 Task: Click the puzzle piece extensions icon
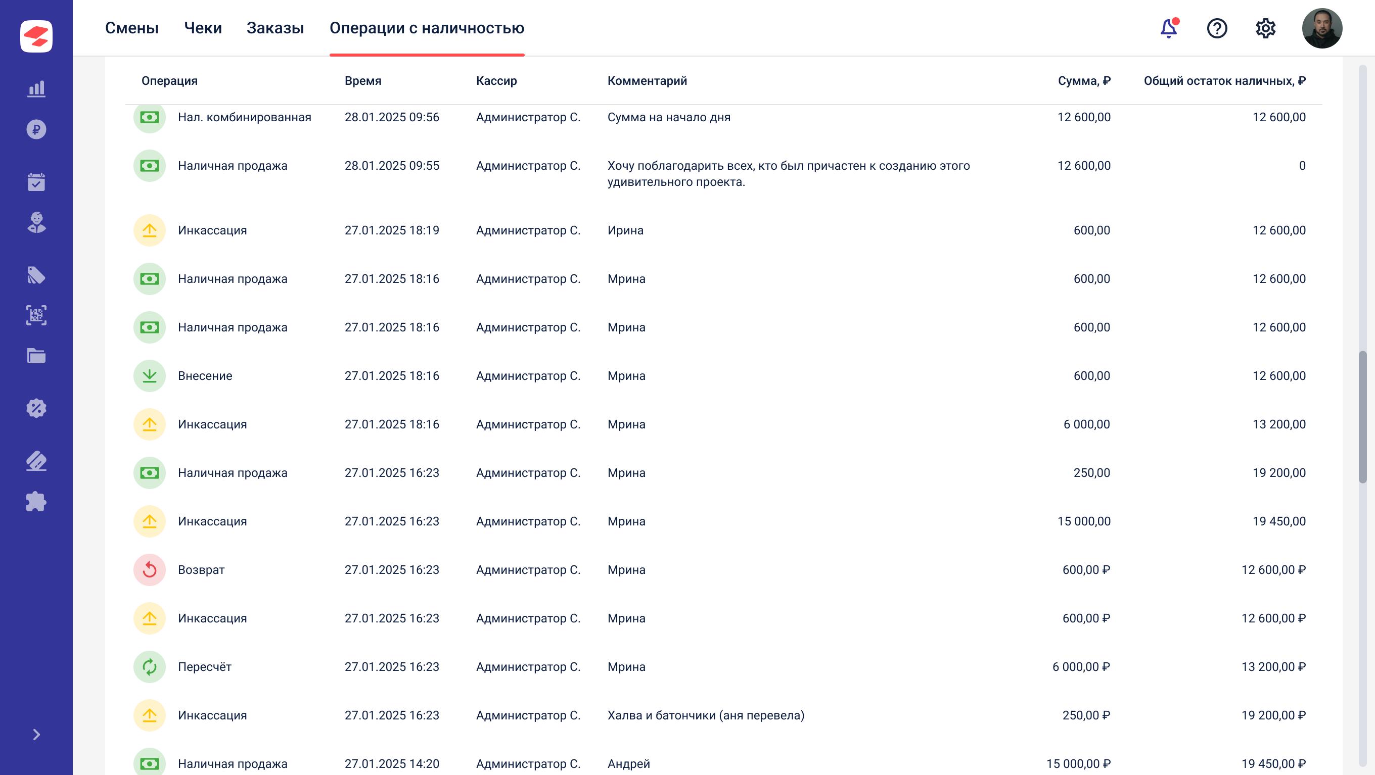point(36,501)
